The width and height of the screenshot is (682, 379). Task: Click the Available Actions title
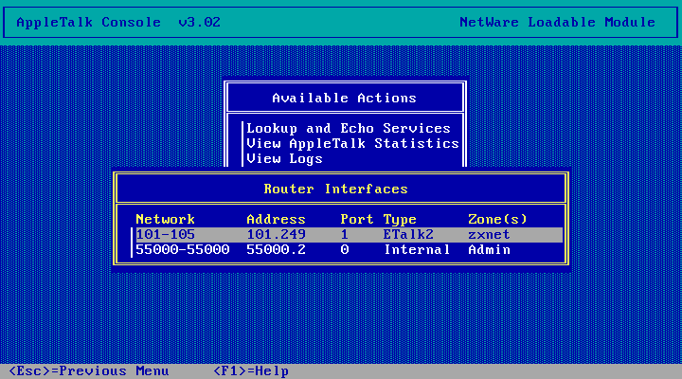pyautogui.click(x=344, y=98)
